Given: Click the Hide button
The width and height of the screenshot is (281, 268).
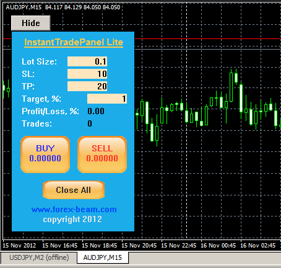Looking at the screenshot, I should (31, 23).
